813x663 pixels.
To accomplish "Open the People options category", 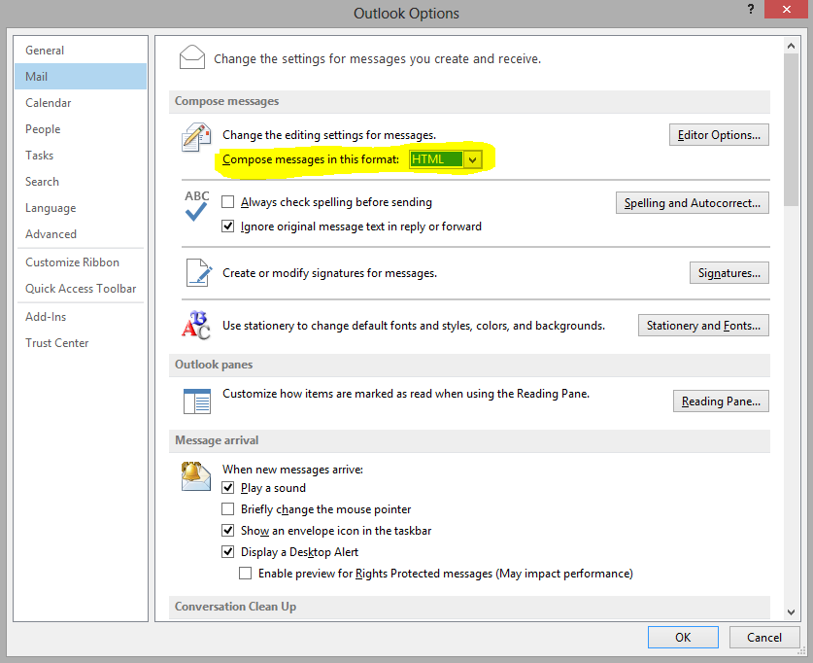I will point(81,129).
